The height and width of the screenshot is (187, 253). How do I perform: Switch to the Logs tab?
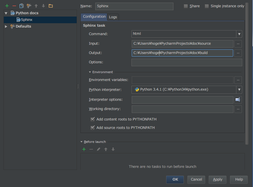pyautogui.click(x=113, y=17)
